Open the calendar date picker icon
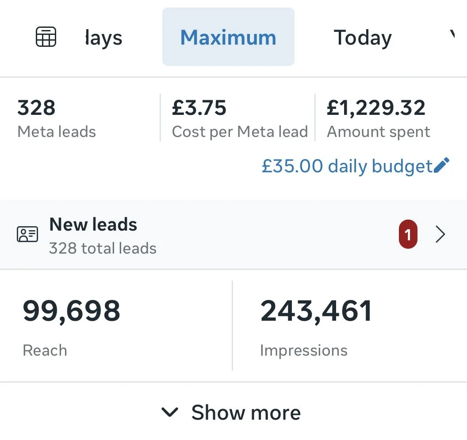This screenshot has height=440, width=467. pos(46,37)
